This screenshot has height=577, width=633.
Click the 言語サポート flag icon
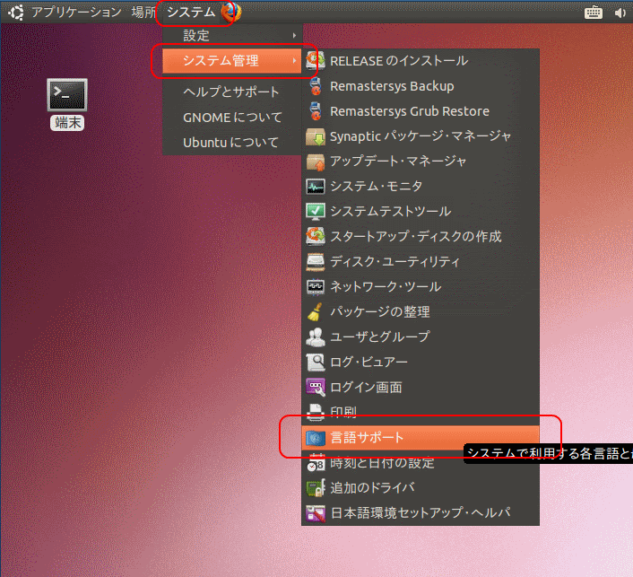pyautogui.click(x=316, y=438)
